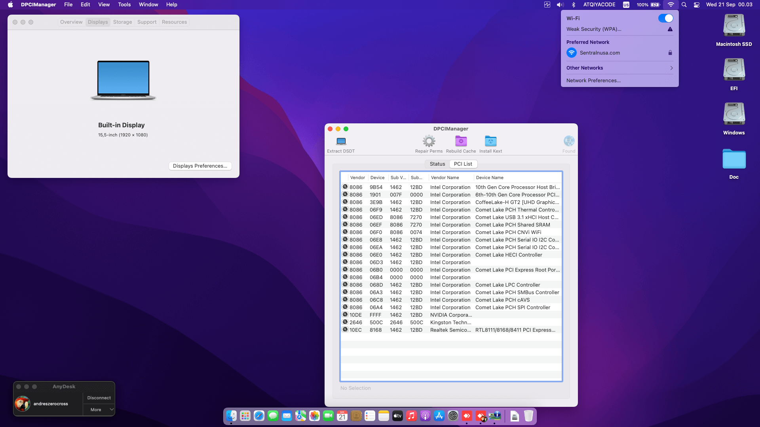This screenshot has height=427, width=760.
Task: Open the Tools menu in the menu bar
Action: tap(124, 5)
